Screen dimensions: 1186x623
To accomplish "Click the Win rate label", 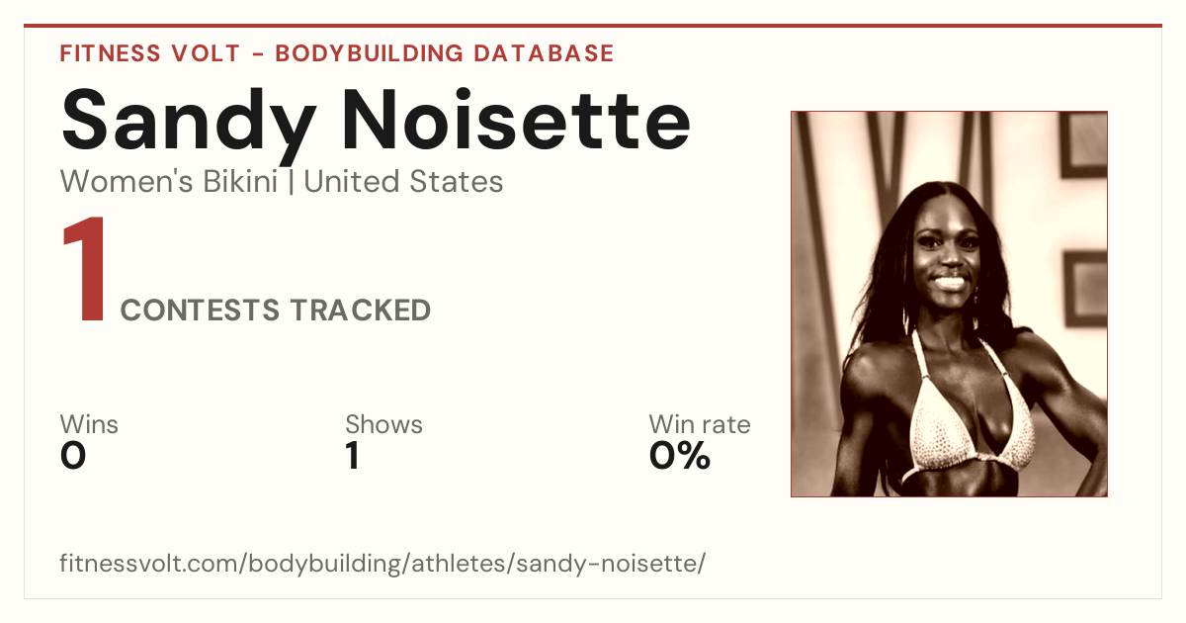I will pyautogui.click(x=700, y=424).
